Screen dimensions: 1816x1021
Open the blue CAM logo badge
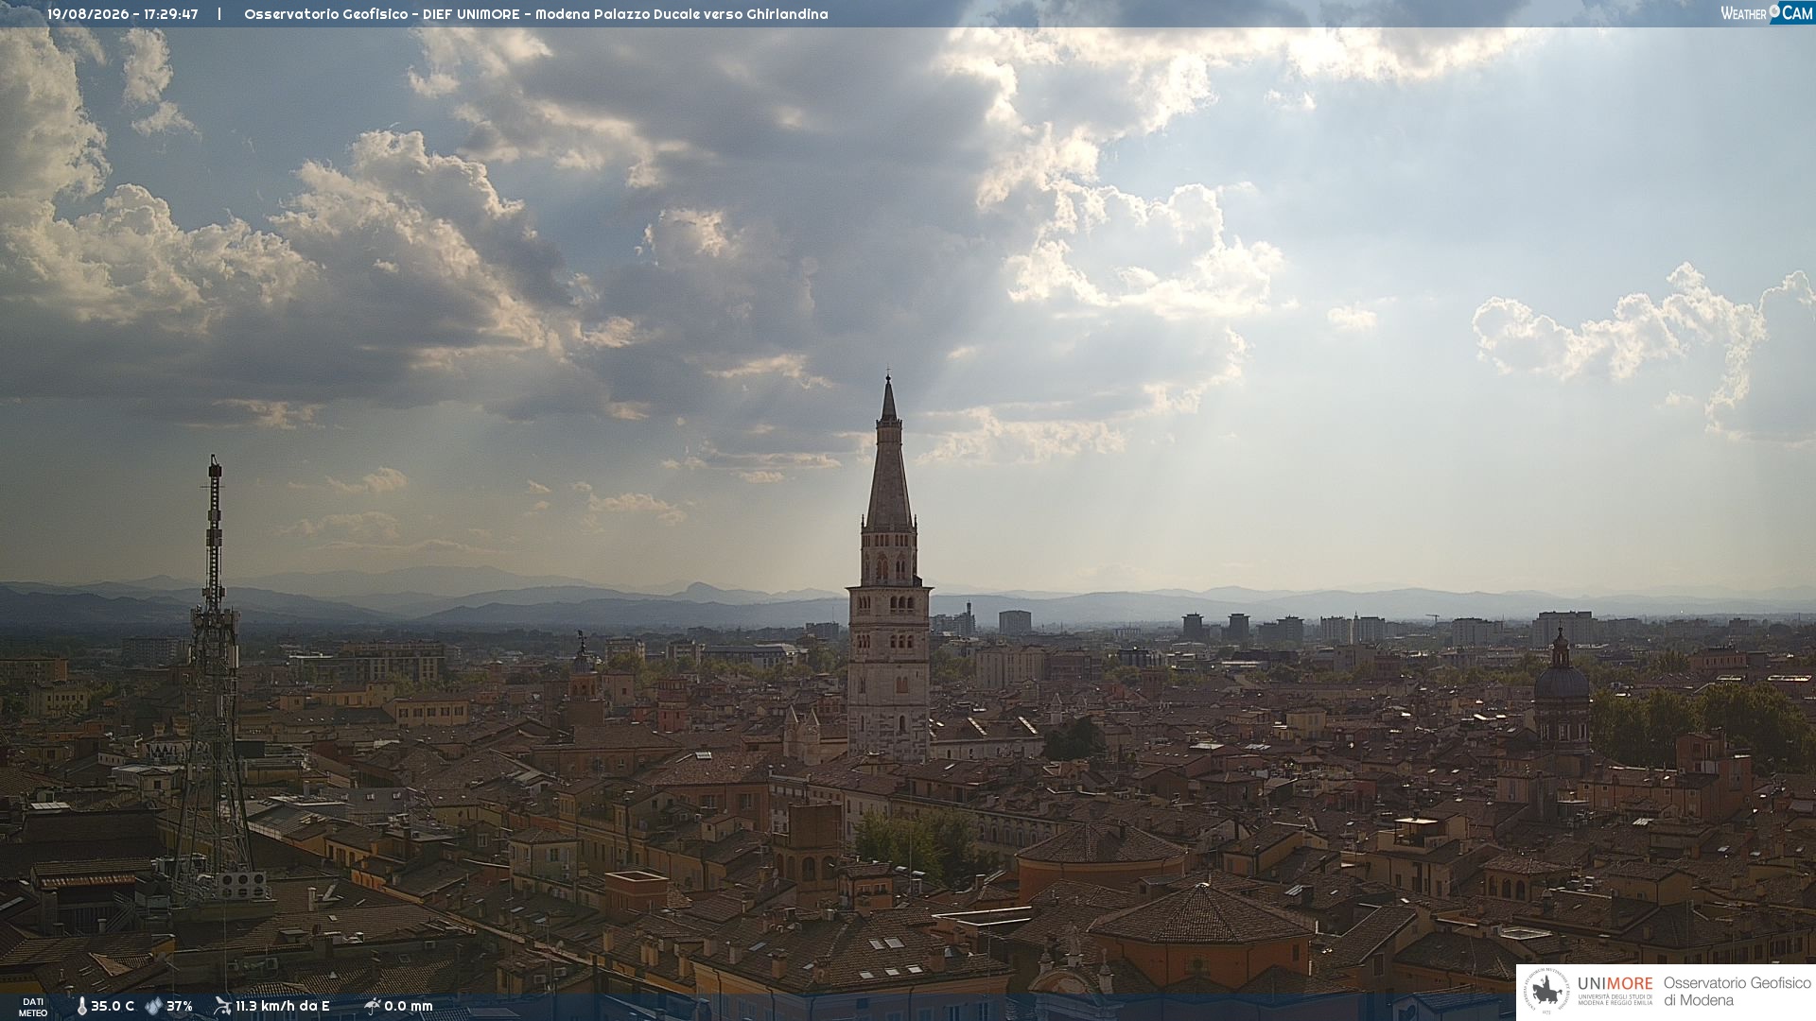coord(1791,12)
